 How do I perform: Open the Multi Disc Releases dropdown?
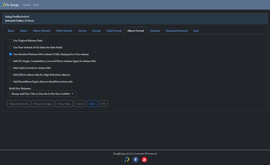43,94
